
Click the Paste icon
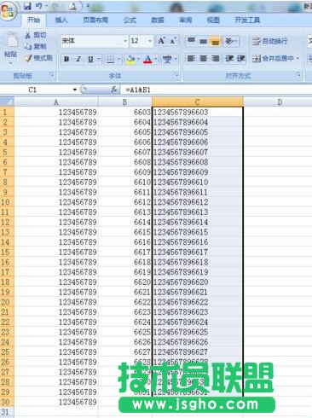(x=11, y=40)
